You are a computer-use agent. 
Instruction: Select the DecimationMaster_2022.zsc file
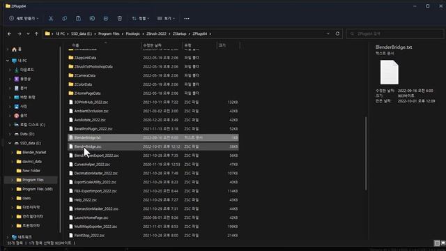point(153,174)
